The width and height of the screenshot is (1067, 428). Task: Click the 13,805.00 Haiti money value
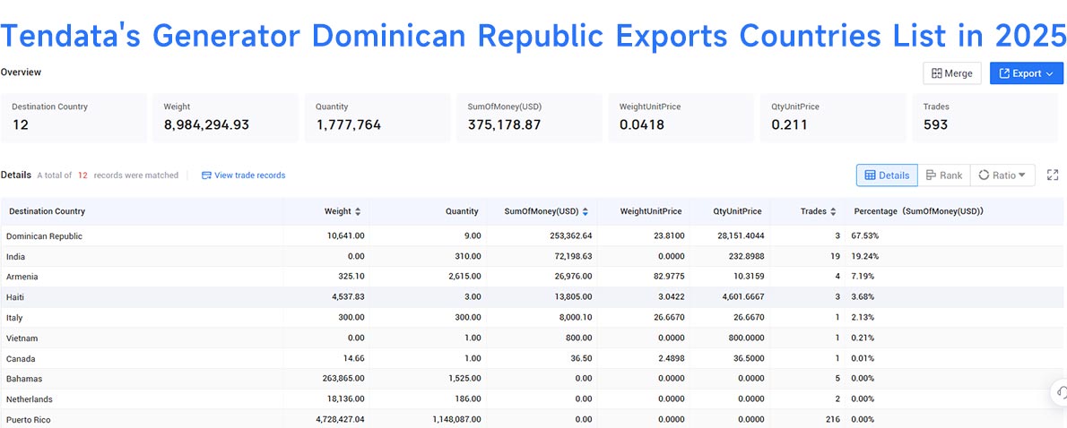pos(572,297)
